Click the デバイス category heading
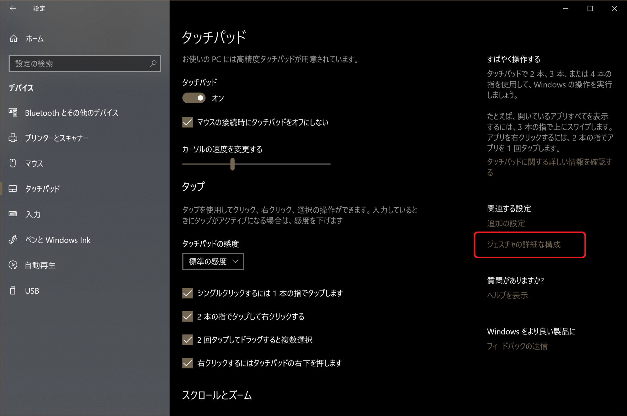Viewport: 627px width, 416px height. coord(21,88)
